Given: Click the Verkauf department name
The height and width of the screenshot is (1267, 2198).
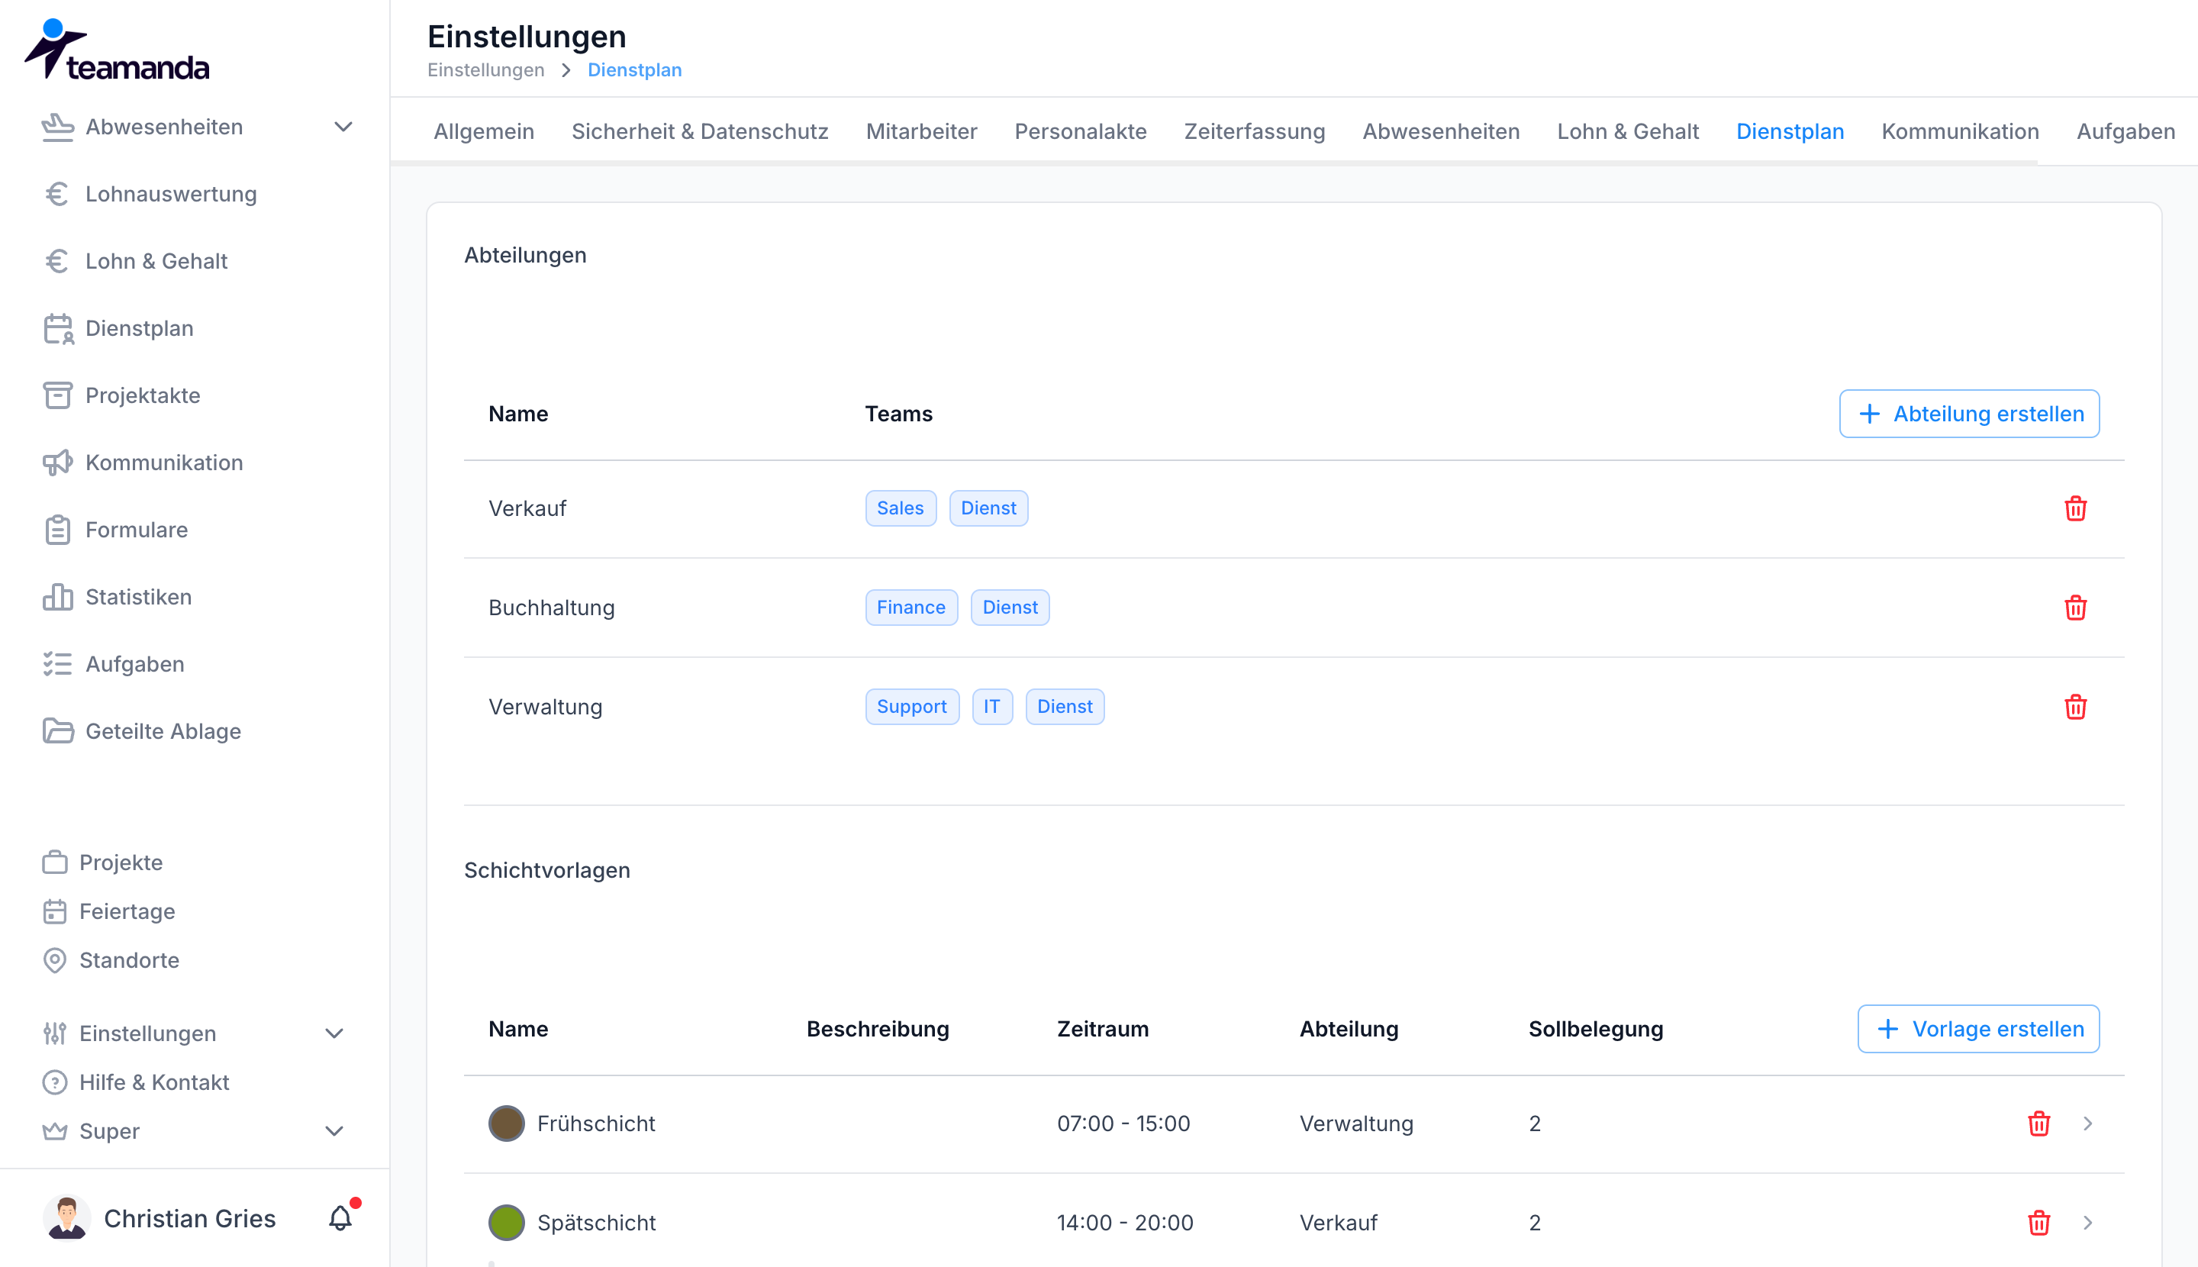Looking at the screenshot, I should (x=527, y=508).
